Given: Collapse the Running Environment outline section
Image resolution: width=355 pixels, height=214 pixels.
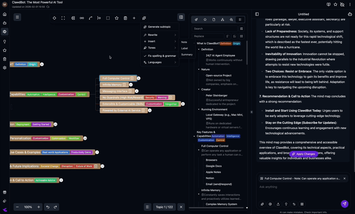Looking at the screenshot, I should tap(199, 109).
